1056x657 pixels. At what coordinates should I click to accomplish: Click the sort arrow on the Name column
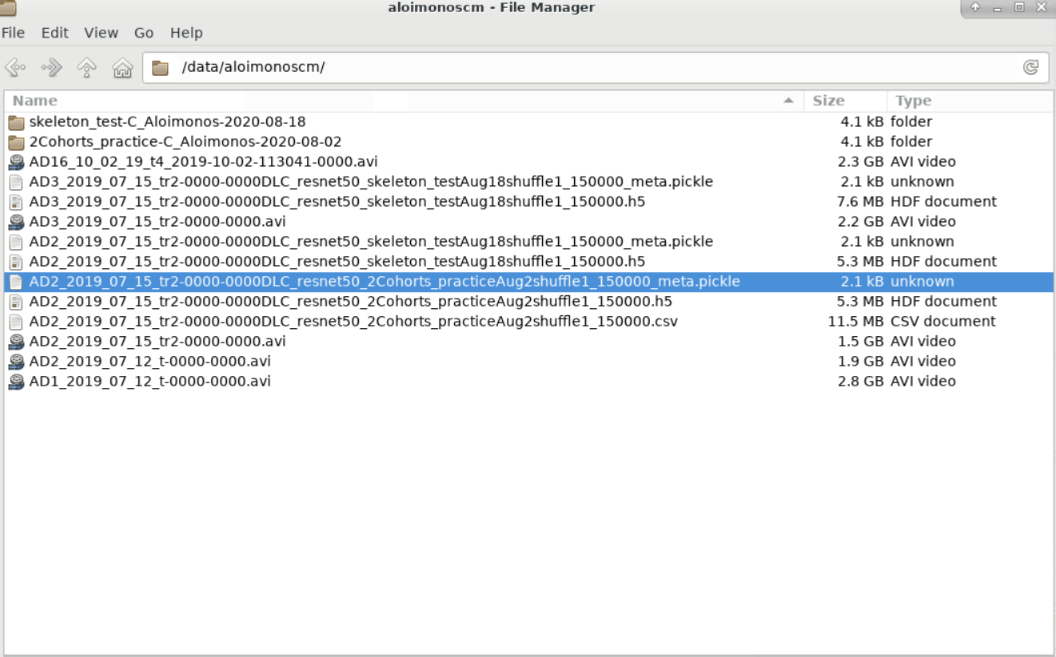coord(787,100)
